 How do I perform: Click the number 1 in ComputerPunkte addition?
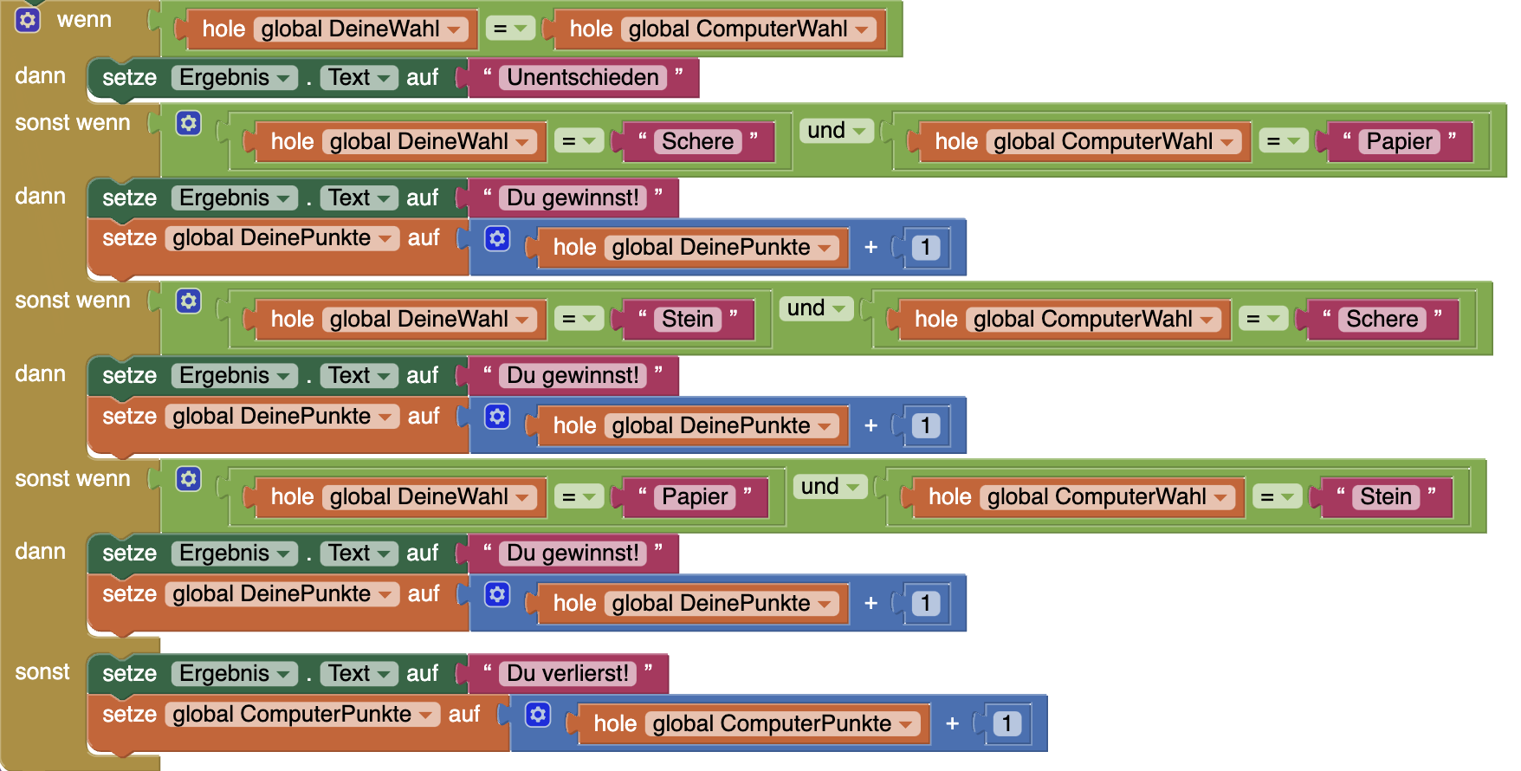1006,724
